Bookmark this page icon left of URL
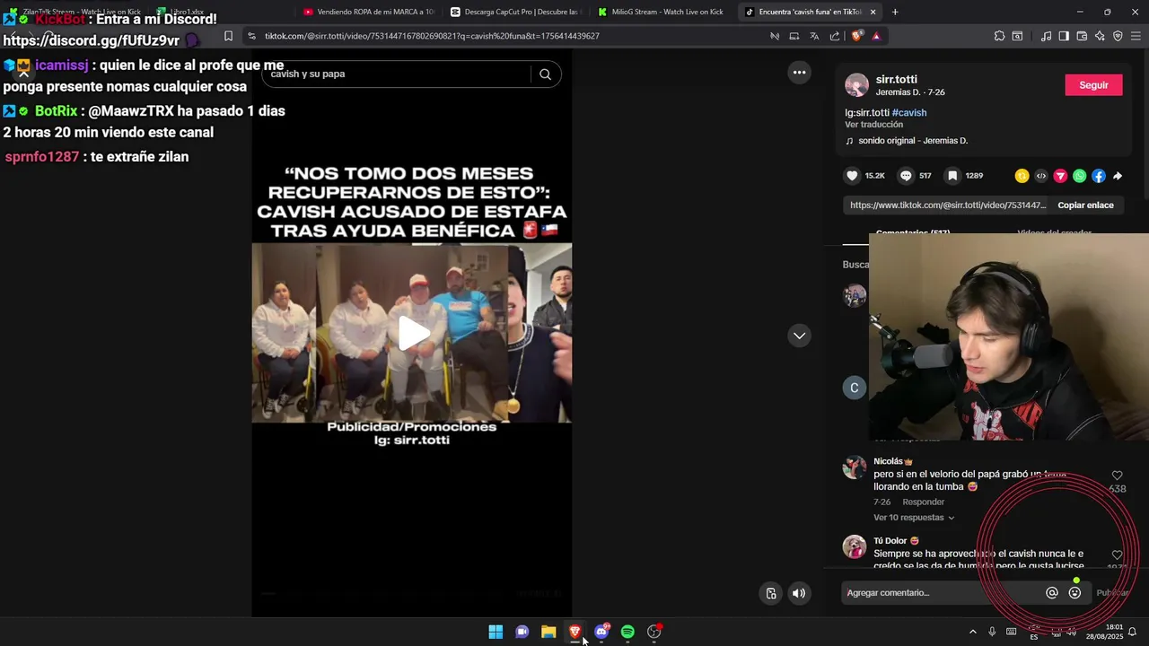Image resolution: width=1149 pixels, height=646 pixels. [x=228, y=36]
